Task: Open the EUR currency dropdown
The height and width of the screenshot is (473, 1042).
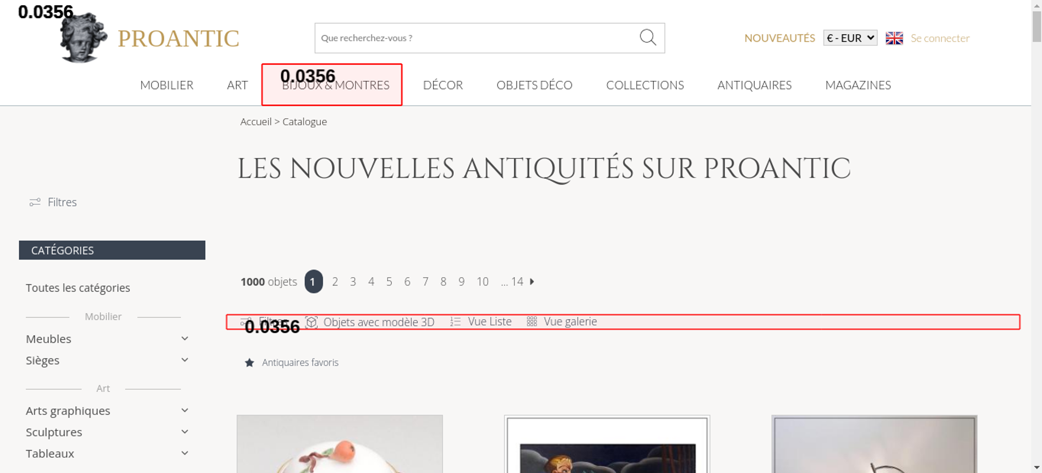Action: click(850, 38)
